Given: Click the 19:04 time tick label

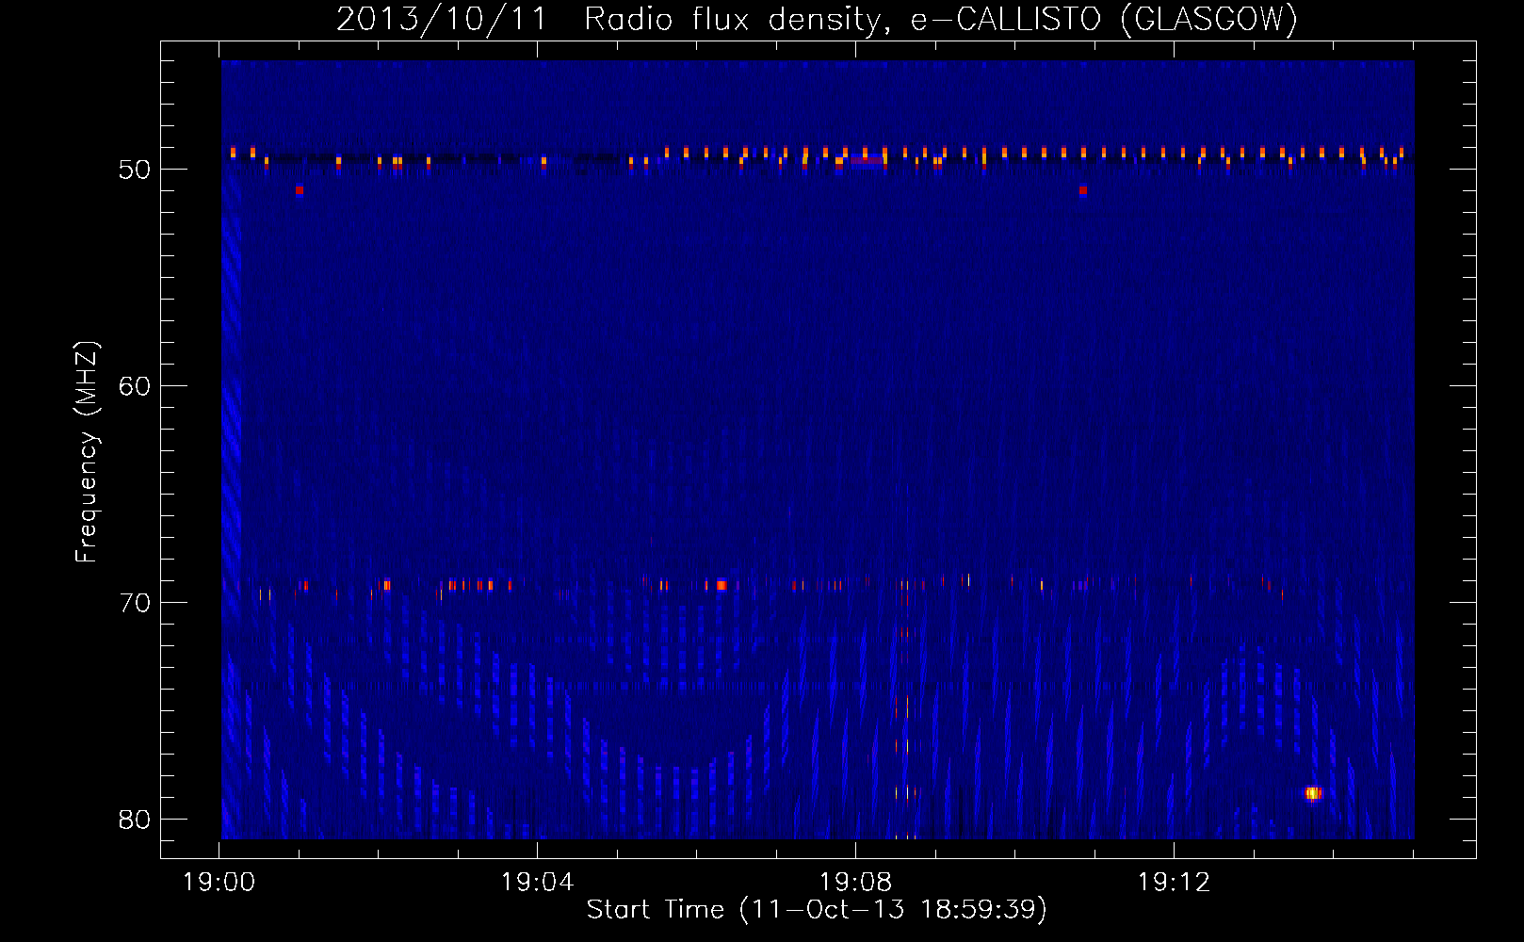Looking at the screenshot, I should click(x=537, y=882).
